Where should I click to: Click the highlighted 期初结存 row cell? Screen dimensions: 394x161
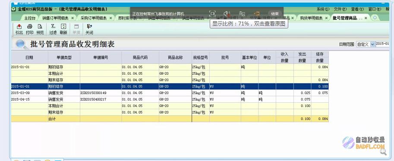click(x=64, y=86)
